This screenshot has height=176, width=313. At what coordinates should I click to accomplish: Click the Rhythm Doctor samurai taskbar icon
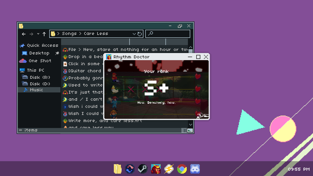click(x=156, y=169)
